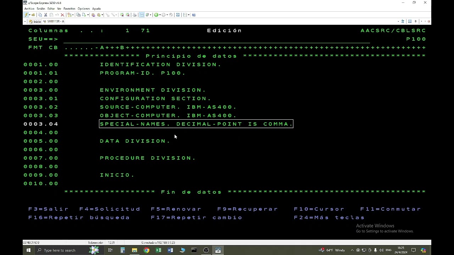Open File Explorer from the taskbar
This screenshot has height=255, width=454.
click(x=134, y=250)
